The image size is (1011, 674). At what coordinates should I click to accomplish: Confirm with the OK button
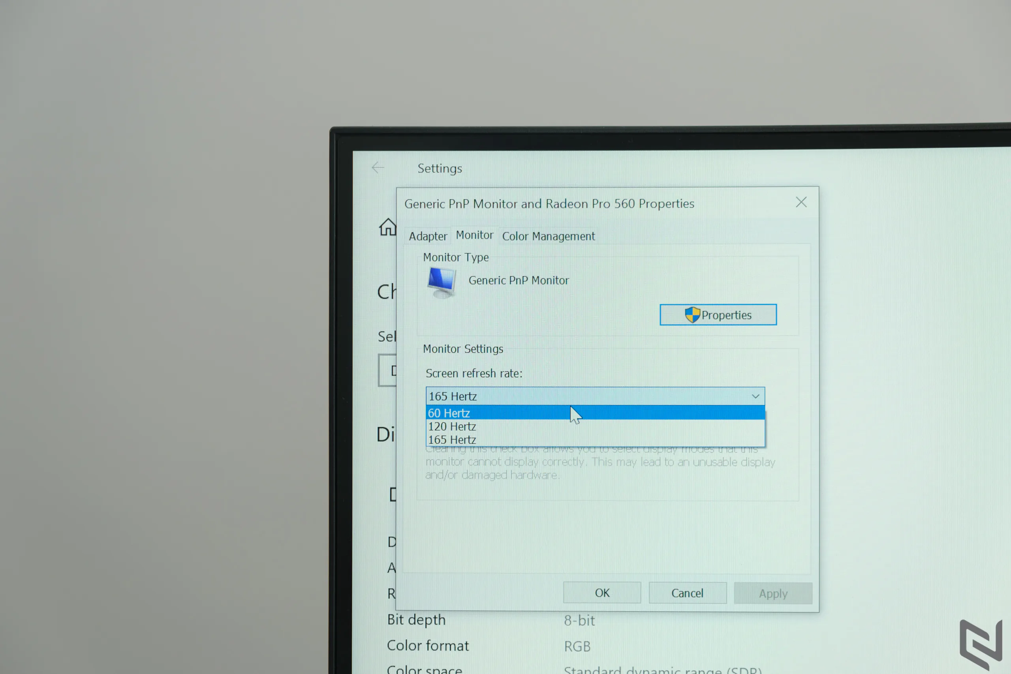[x=602, y=593]
